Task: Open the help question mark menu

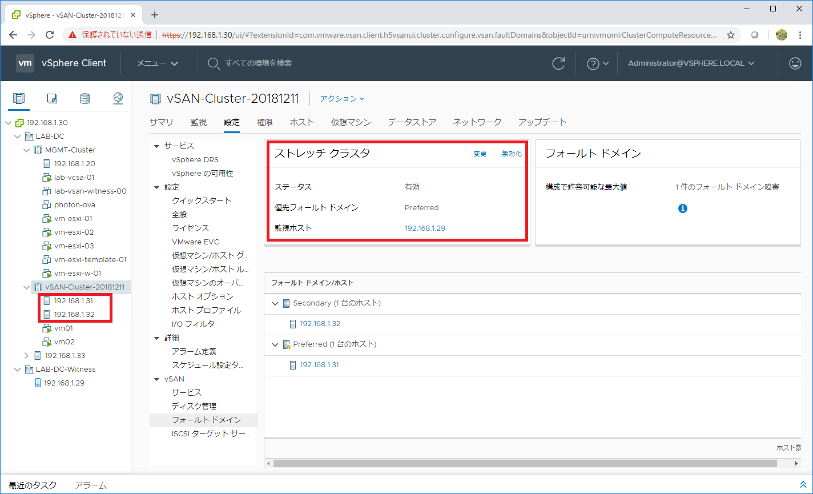Action: pyautogui.click(x=598, y=63)
